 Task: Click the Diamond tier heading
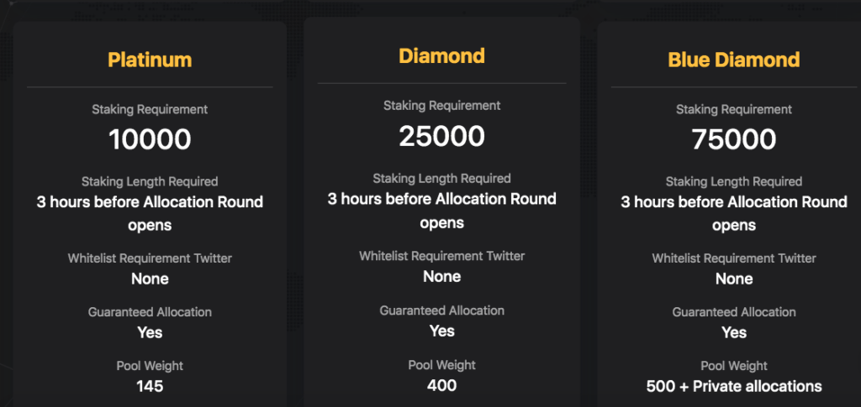tap(442, 55)
